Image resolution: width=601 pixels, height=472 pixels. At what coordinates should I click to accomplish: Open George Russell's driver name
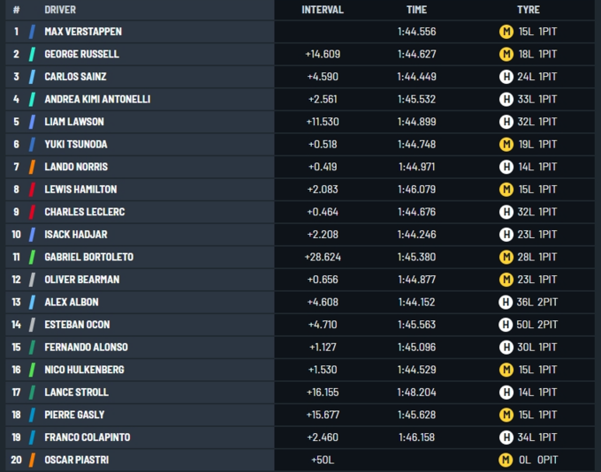(x=81, y=54)
